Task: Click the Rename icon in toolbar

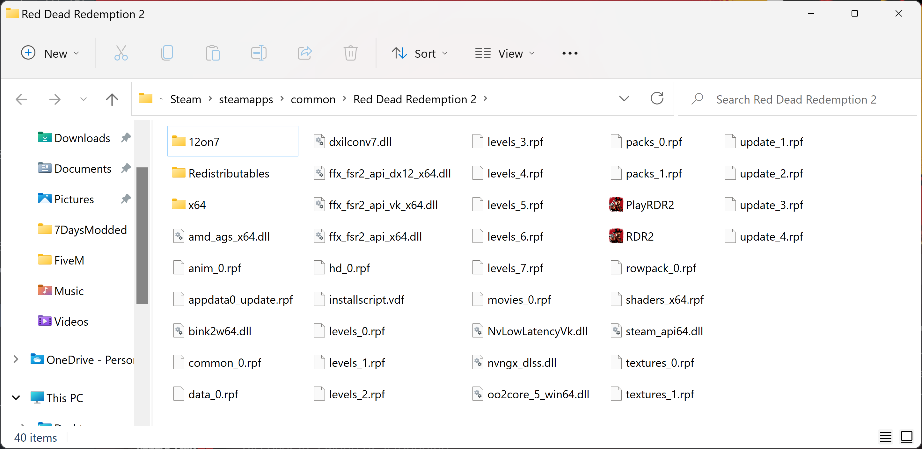Action: click(259, 53)
